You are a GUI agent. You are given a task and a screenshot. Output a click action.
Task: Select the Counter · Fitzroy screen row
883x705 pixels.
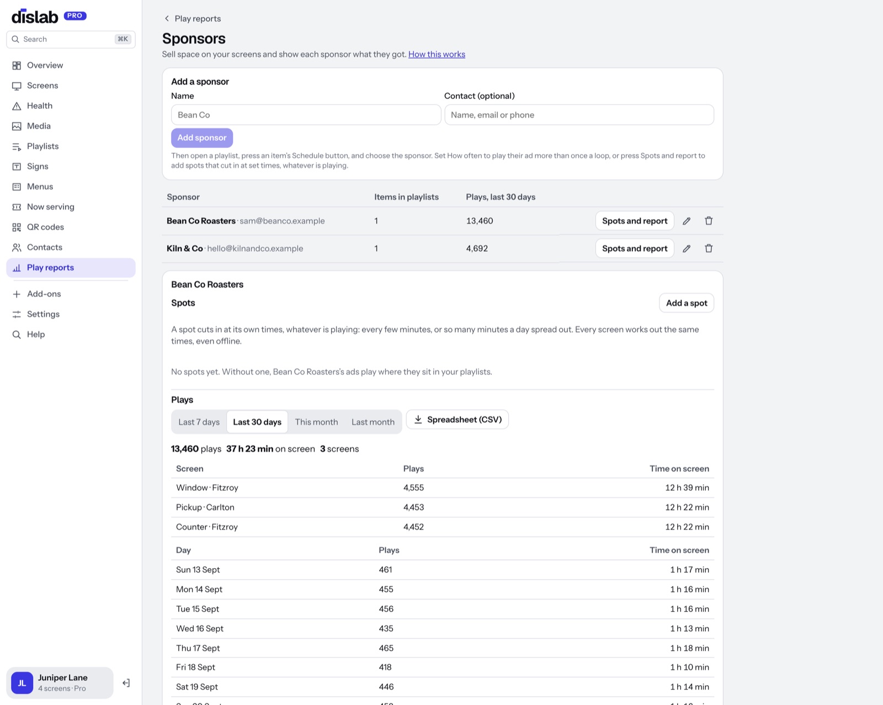pos(443,527)
